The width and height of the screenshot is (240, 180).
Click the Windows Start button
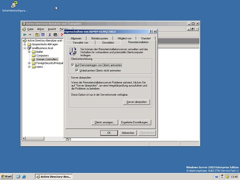coord(6,177)
